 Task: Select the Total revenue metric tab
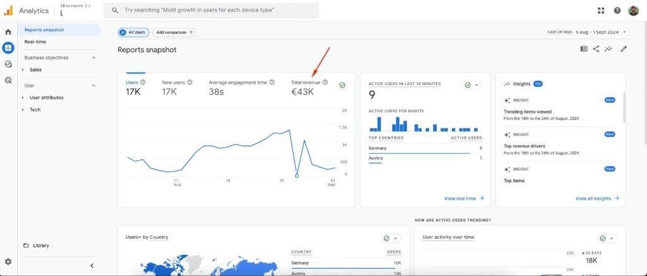coord(306,83)
